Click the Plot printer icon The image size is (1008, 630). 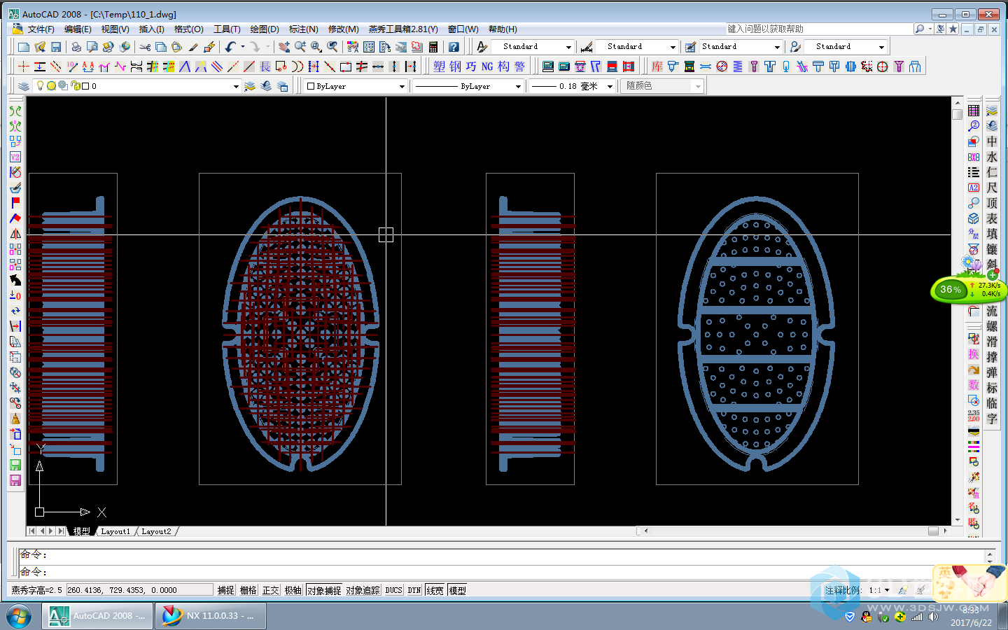pyautogui.click(x=76, y=47)
